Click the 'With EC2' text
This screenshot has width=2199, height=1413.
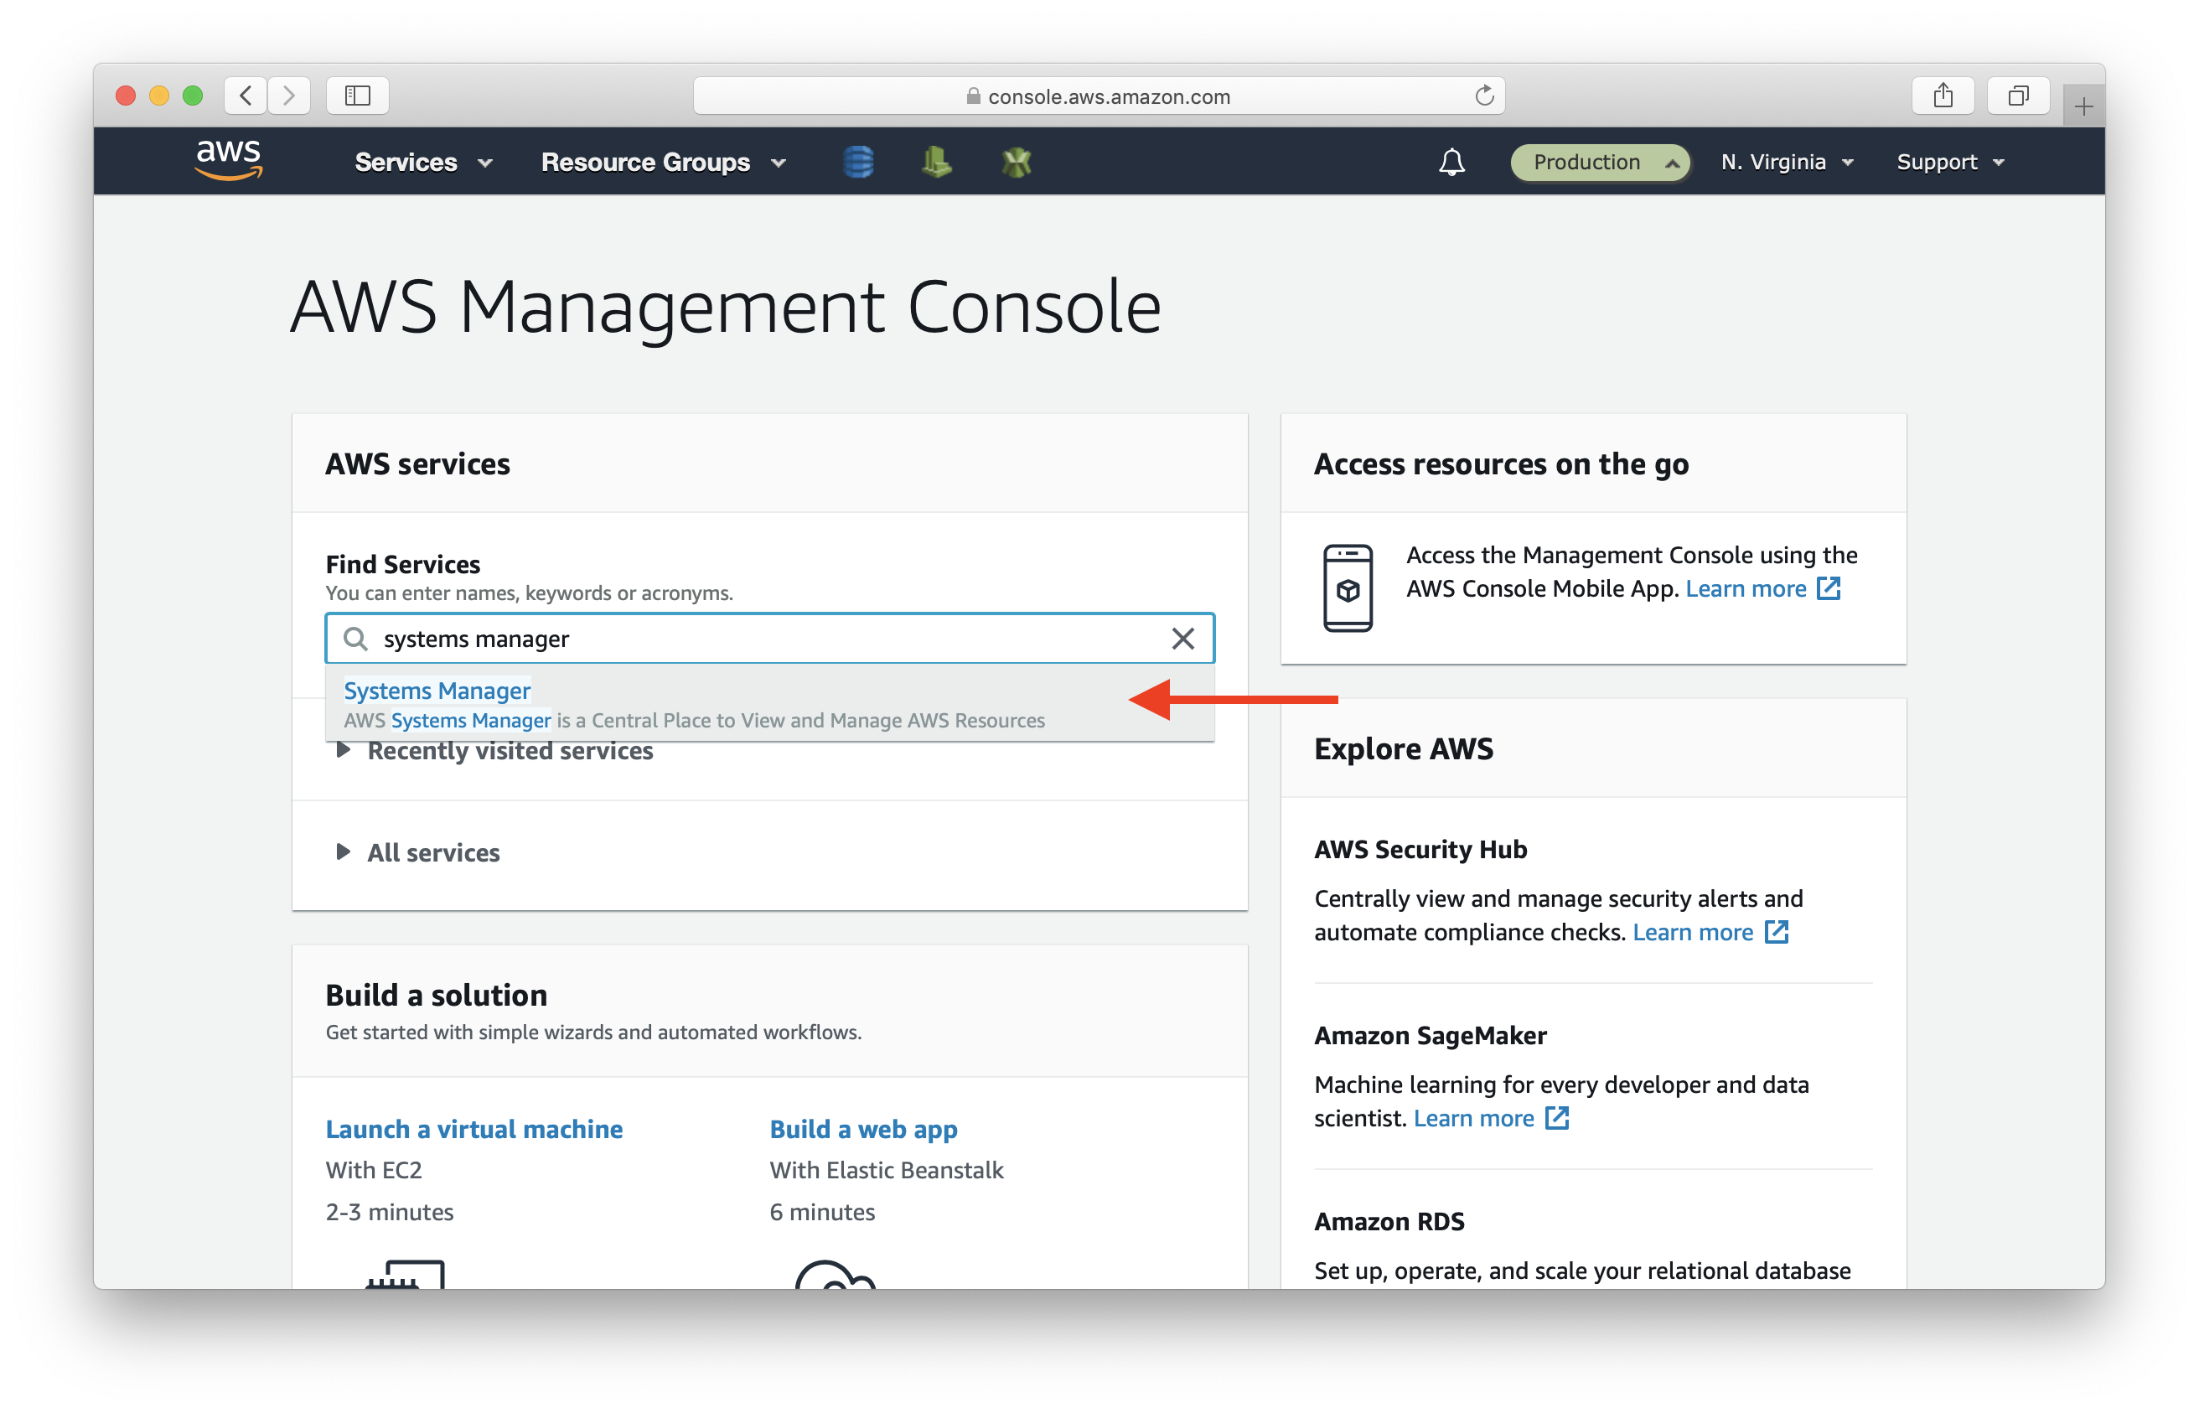click(x=374, y=1170)
